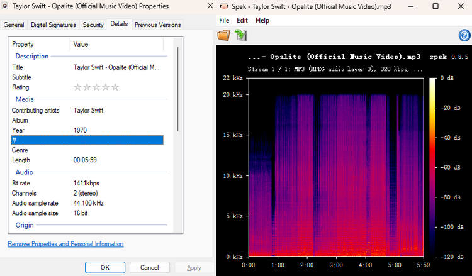Screen dimensions: 472x276
Task: Click the spectrogram file name title
Action: tap(334, 57)
